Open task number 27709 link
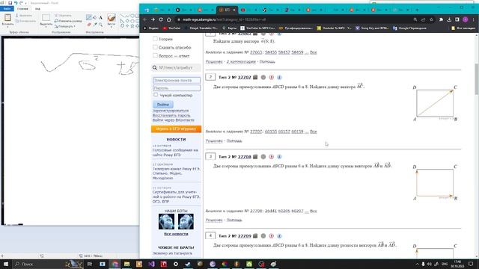The width and height of the screenshot is (479, 269). pyautogui.click(x=245, y=236)
